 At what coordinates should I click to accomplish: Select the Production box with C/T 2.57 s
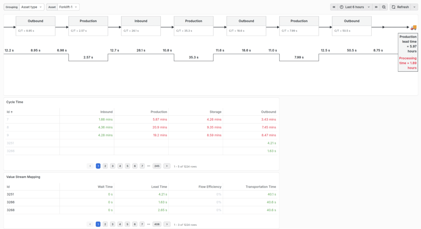pyautogui.click(x=88, y=26)
